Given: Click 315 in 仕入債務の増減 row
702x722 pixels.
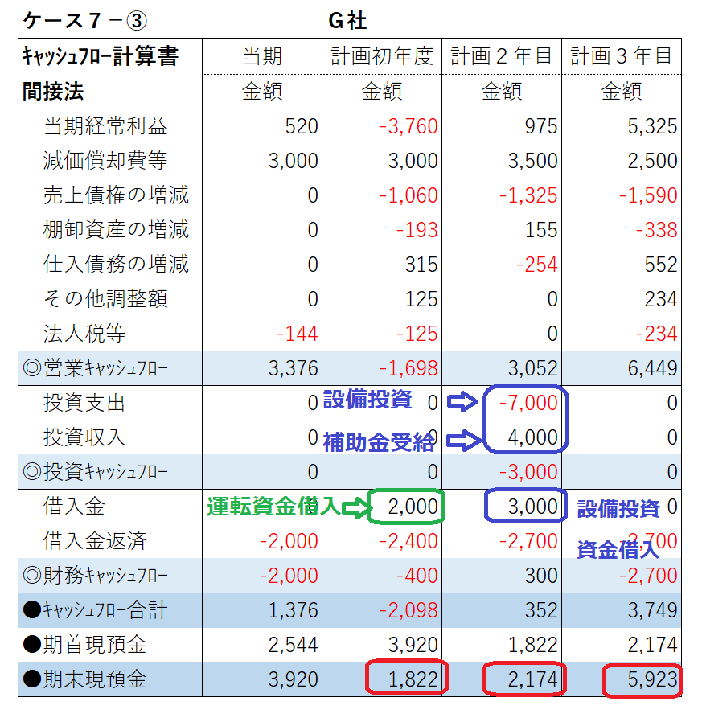Looking at the screenshot, I should point(421,265).
